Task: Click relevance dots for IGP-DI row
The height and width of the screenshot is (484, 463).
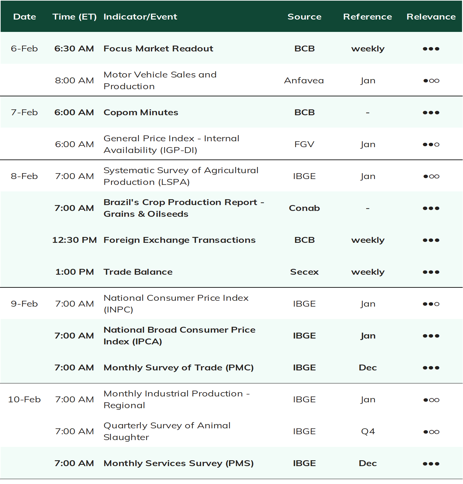Action: click(431, 145)
